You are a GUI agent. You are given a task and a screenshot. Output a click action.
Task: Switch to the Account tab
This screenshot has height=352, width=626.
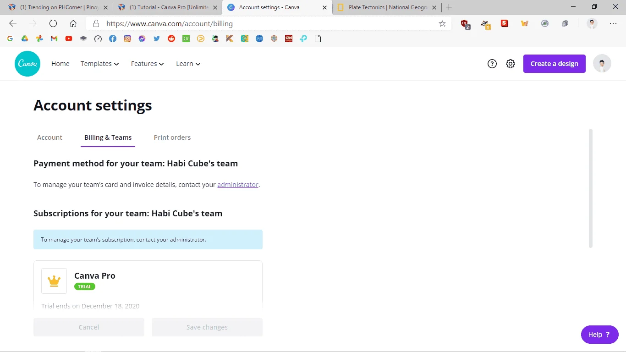click(x=50, y=137)
